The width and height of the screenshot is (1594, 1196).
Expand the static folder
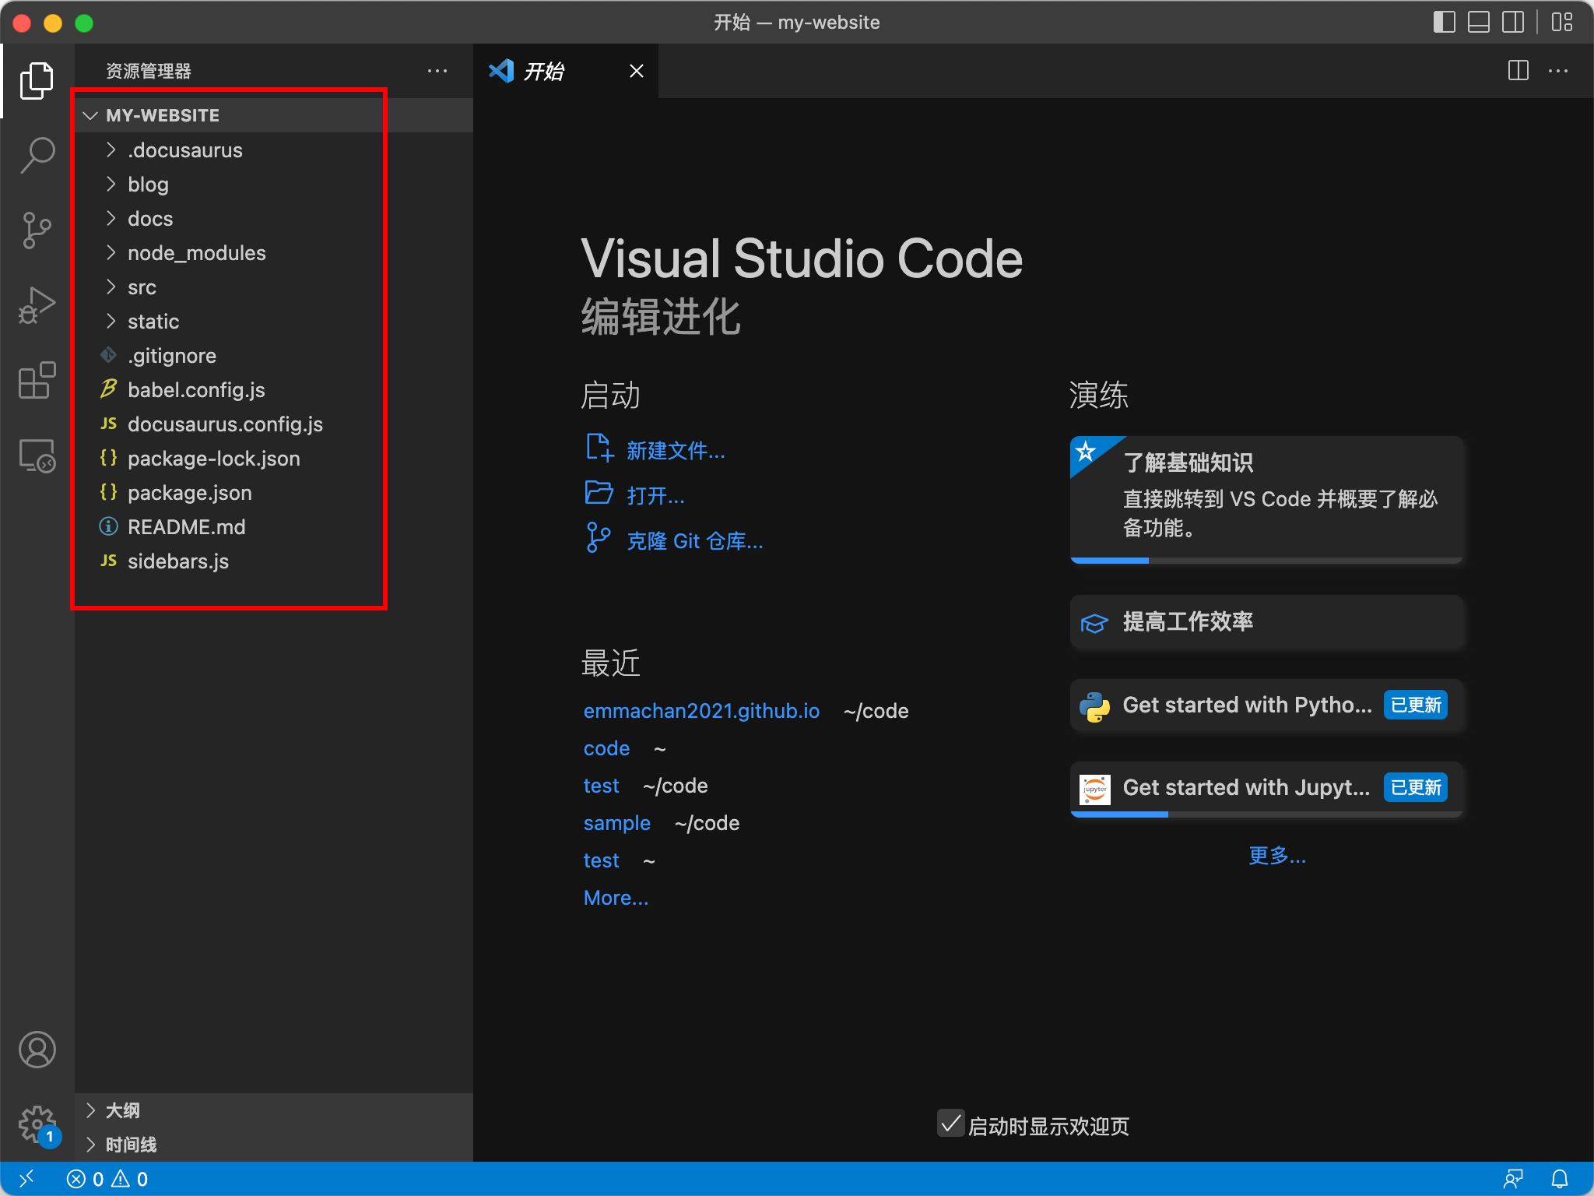(x=274, y=321)
